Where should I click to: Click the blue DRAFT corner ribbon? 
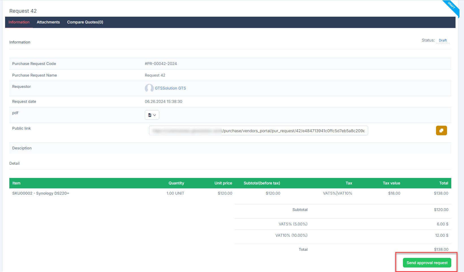coord(452,6)
